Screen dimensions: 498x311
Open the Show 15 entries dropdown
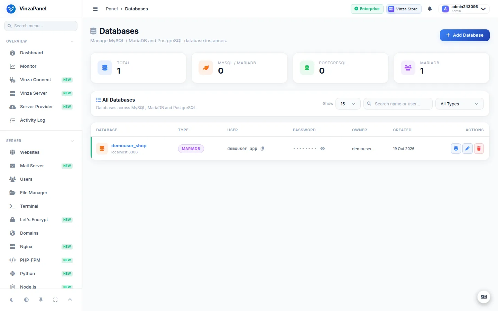pos(348,104)
